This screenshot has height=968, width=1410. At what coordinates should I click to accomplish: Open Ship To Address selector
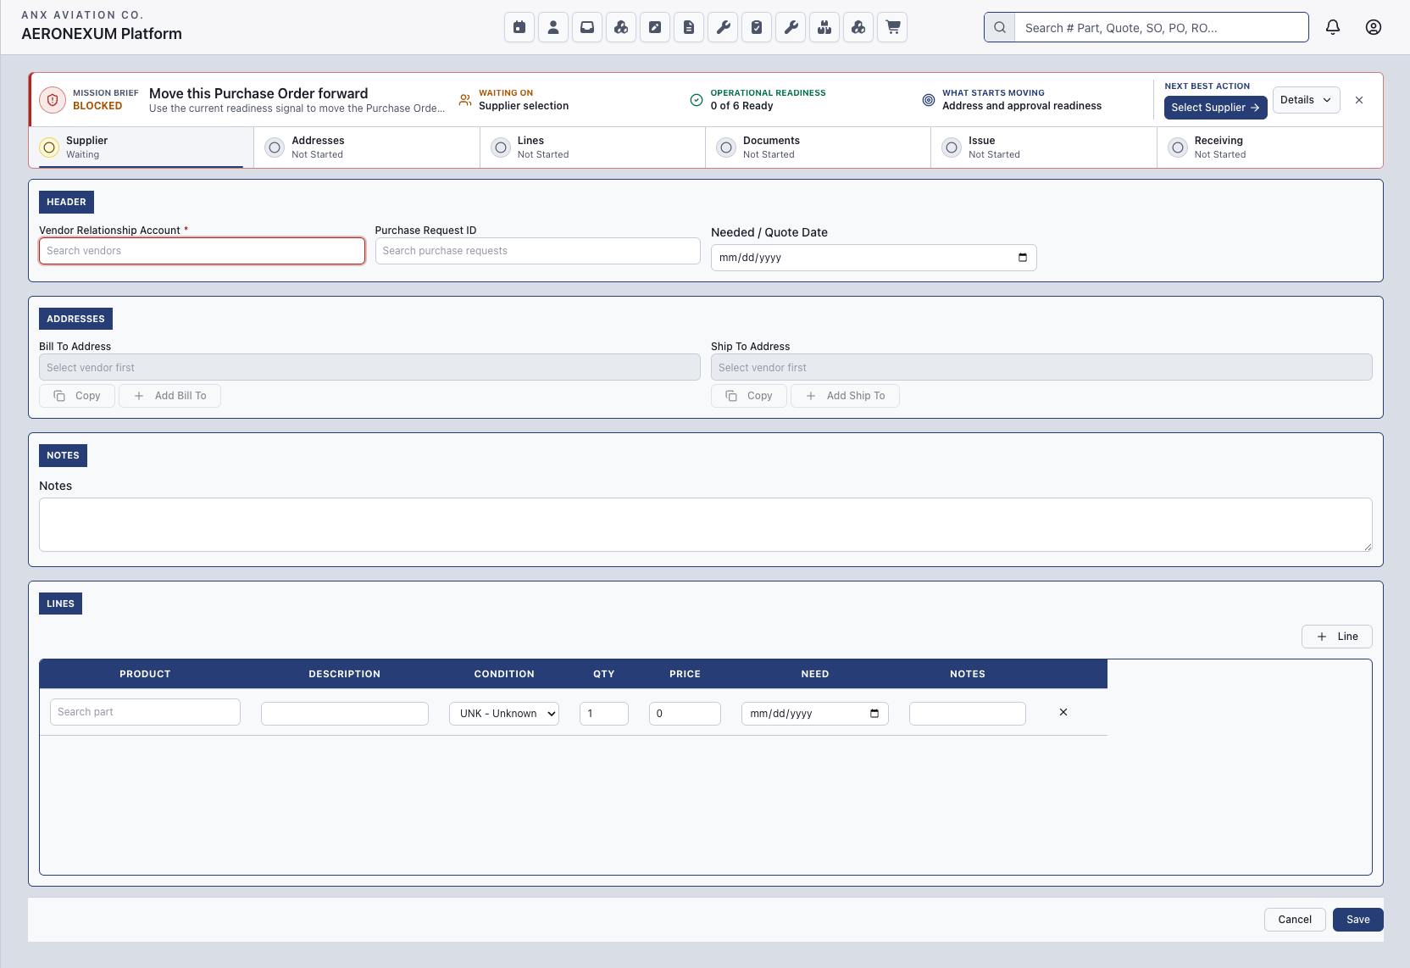pos(1041,367)
